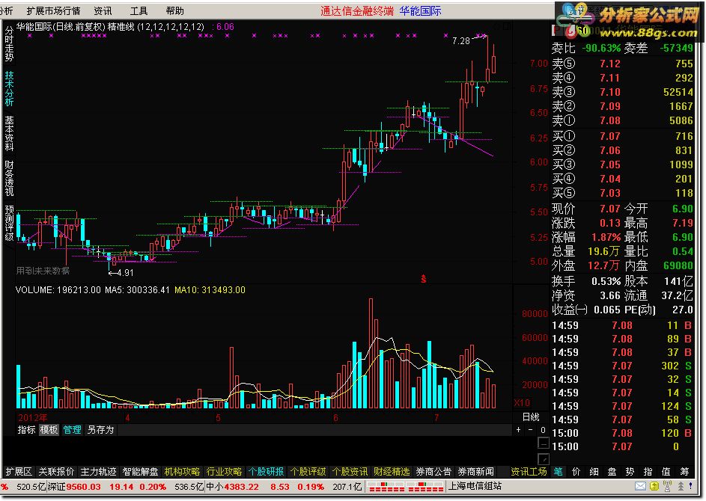Viewport: 706px width, 501px height.
Task: Open the 行业攻略 bottom tab
Action: click(224, 472)
